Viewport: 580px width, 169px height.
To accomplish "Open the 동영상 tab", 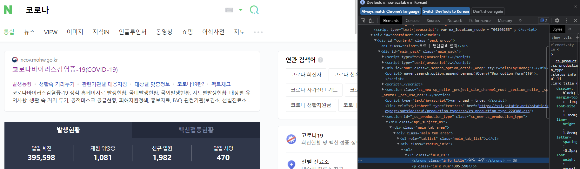I will pos(164,32).
